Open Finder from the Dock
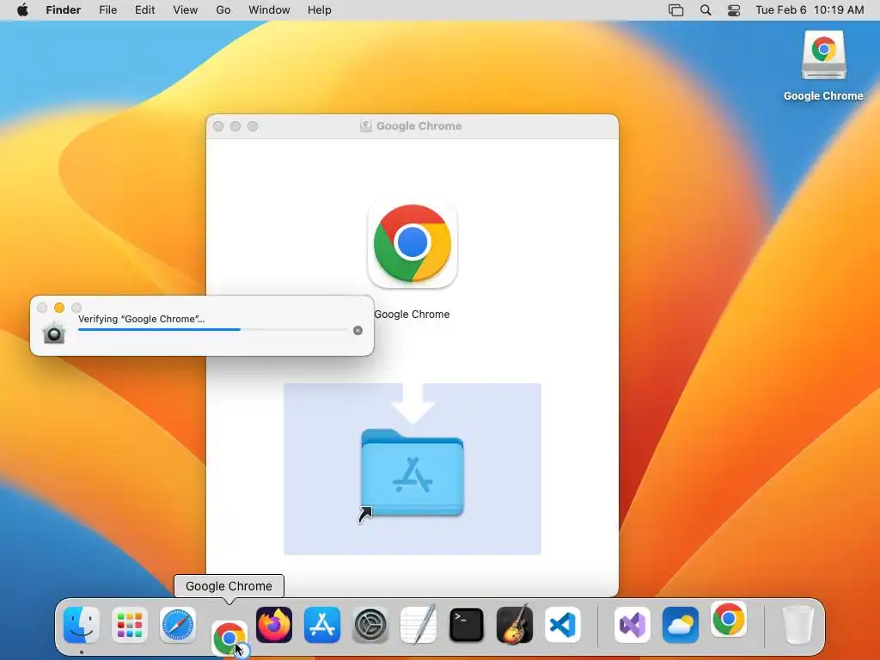The image size is (880, 660). pos(82,625)
